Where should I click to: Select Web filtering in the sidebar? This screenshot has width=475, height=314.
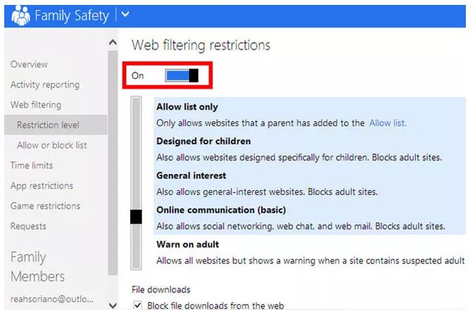point(35,105)
